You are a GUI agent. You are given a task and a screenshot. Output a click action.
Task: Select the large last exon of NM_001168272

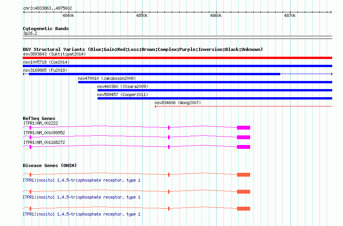[x=244, y=147]
